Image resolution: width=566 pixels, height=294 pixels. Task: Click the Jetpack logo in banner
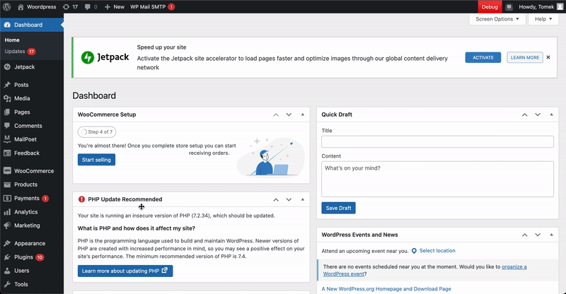[105, 57]
